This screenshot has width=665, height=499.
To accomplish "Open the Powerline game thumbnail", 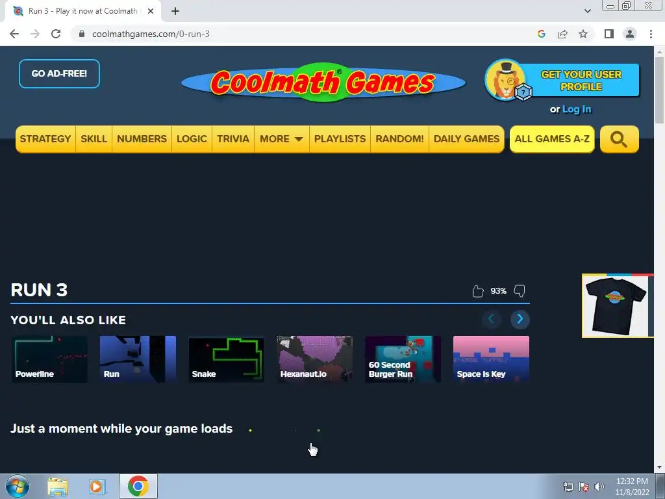I will [x=49, y=359].
